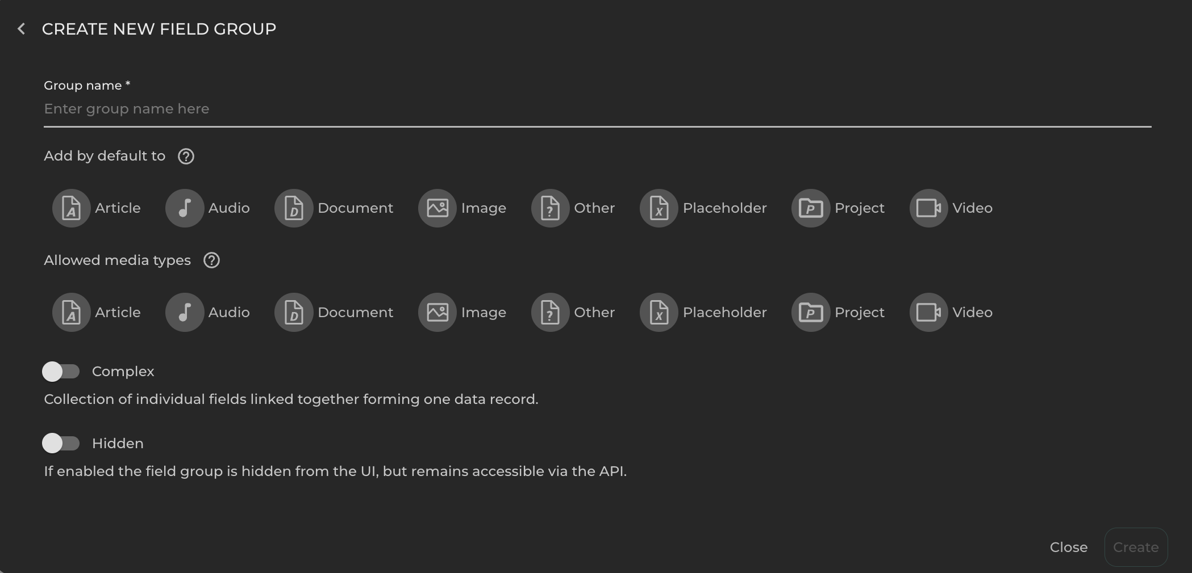Click the Close button
The height and width of the screenshot is (573, 1192).
coord(1068,547)
